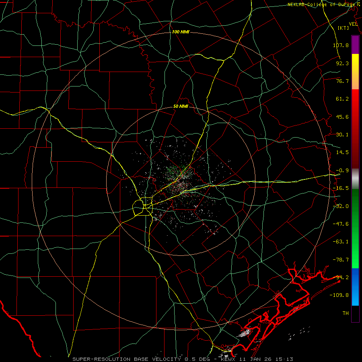Click the 100 NMI range ring label
The width and height of the screenshot is (362, 362).
point(181,32)
